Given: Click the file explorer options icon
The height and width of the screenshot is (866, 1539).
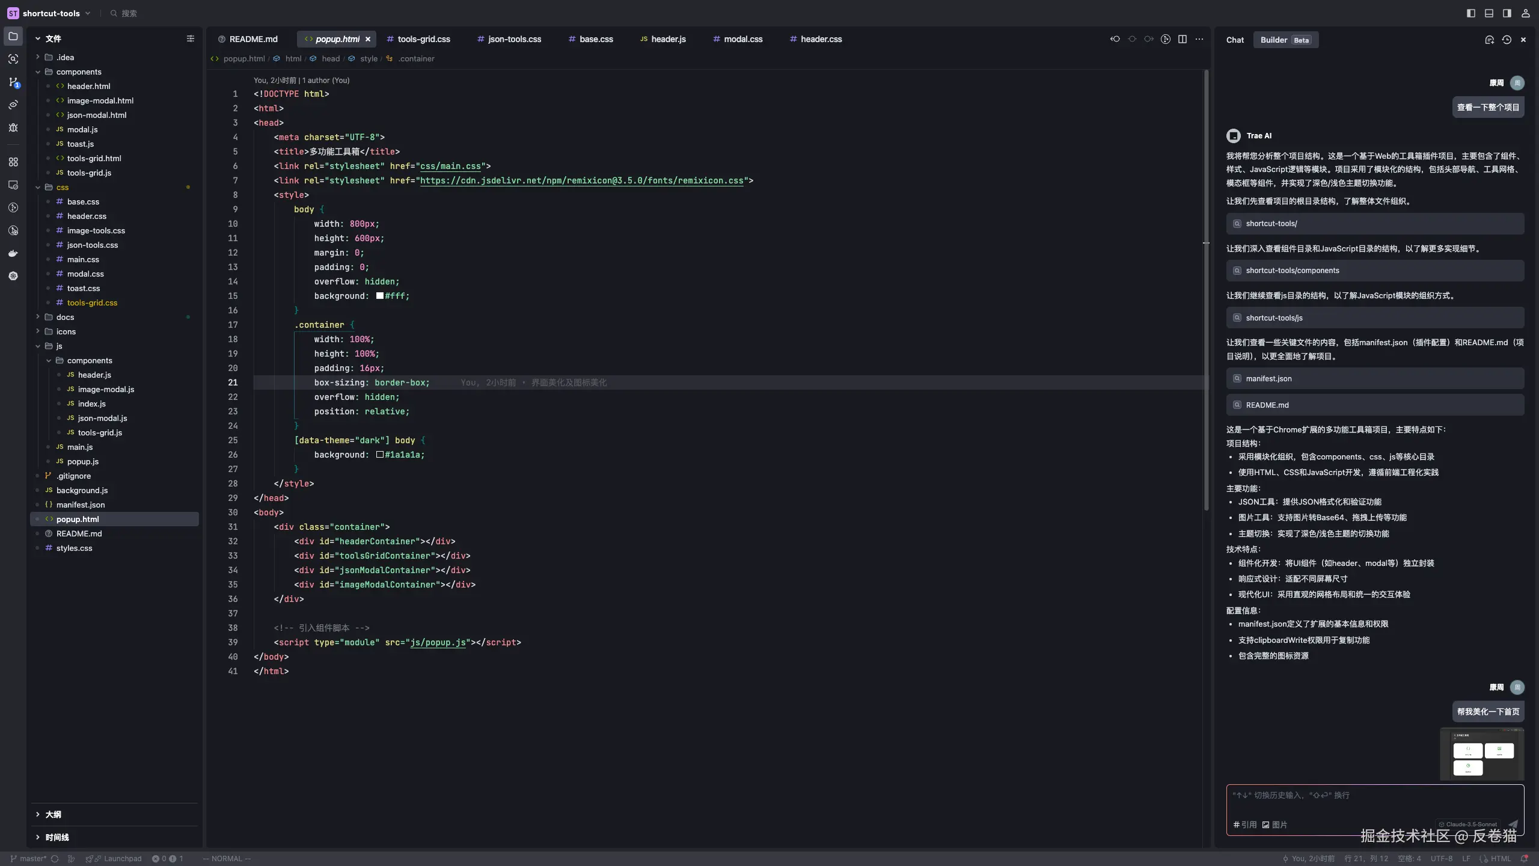Looking at the screenshot, I should (x=191, y=38).
